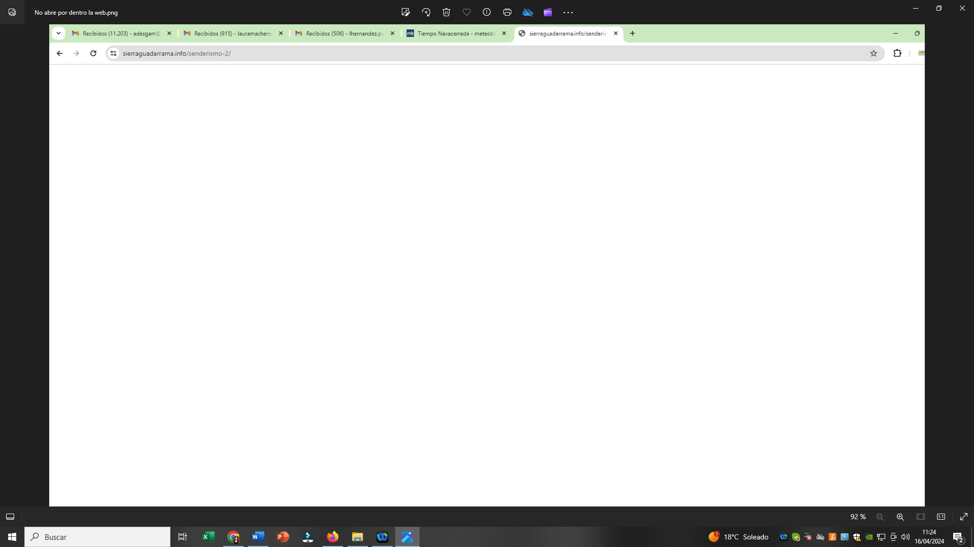Toggle the filmstrip view
The image size is (974, 547).
pos(10,517)
